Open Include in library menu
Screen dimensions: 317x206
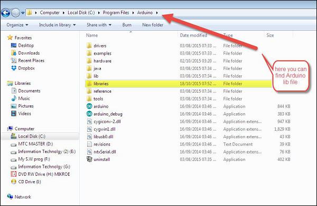[58, 25]
